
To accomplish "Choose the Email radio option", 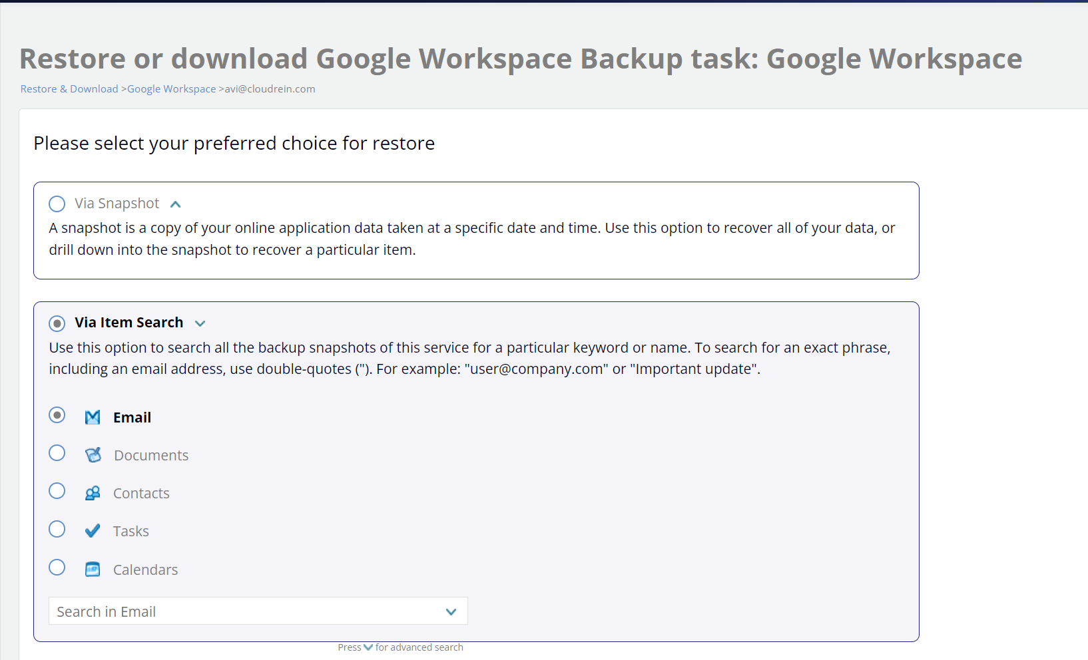I will (x=57, y=415).
